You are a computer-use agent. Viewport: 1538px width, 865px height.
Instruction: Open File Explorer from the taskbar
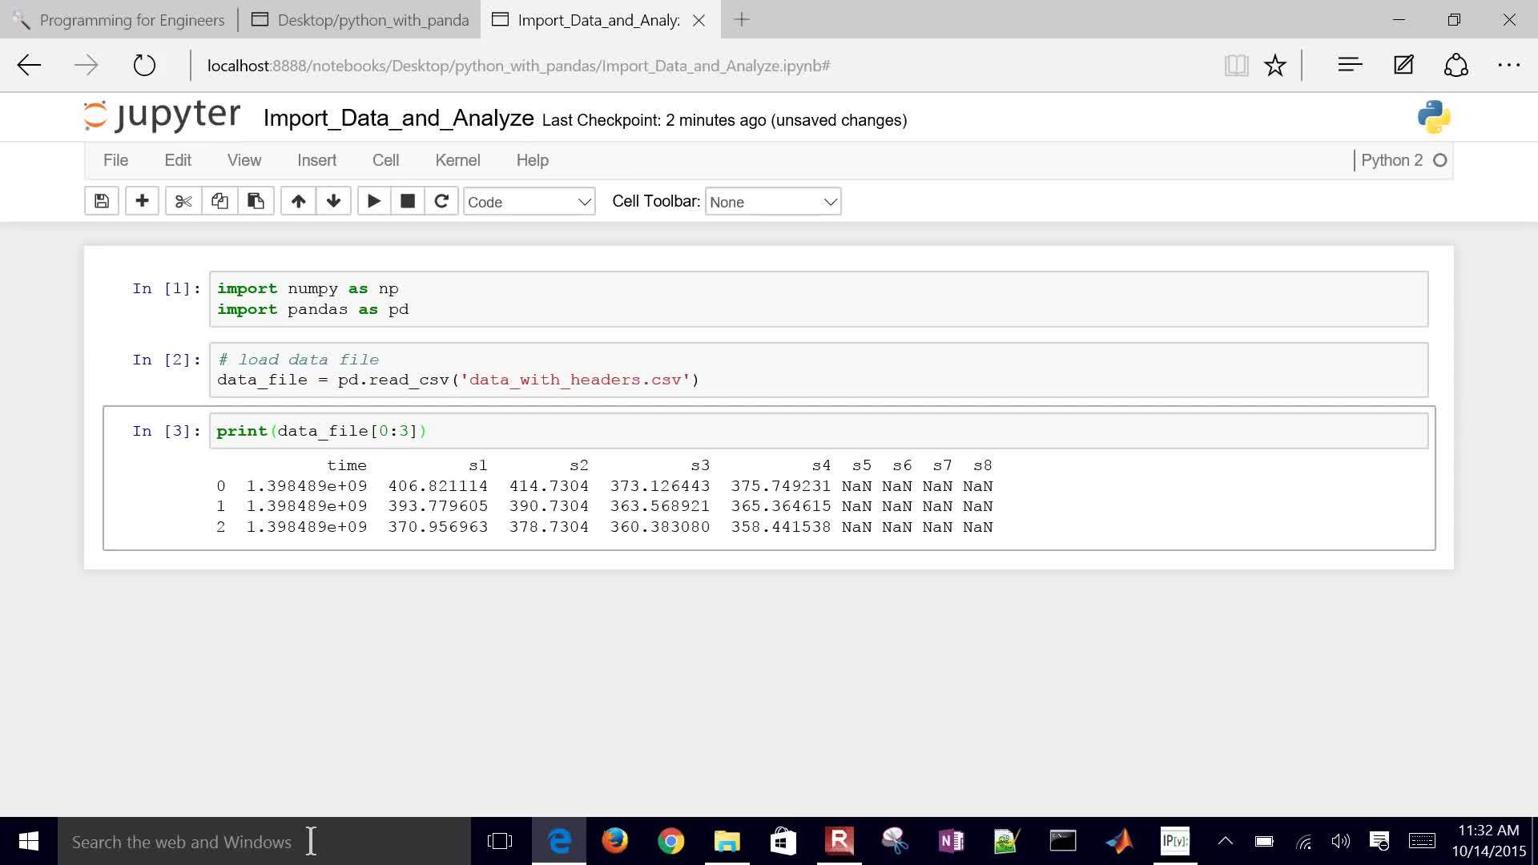tap(727, 841)
